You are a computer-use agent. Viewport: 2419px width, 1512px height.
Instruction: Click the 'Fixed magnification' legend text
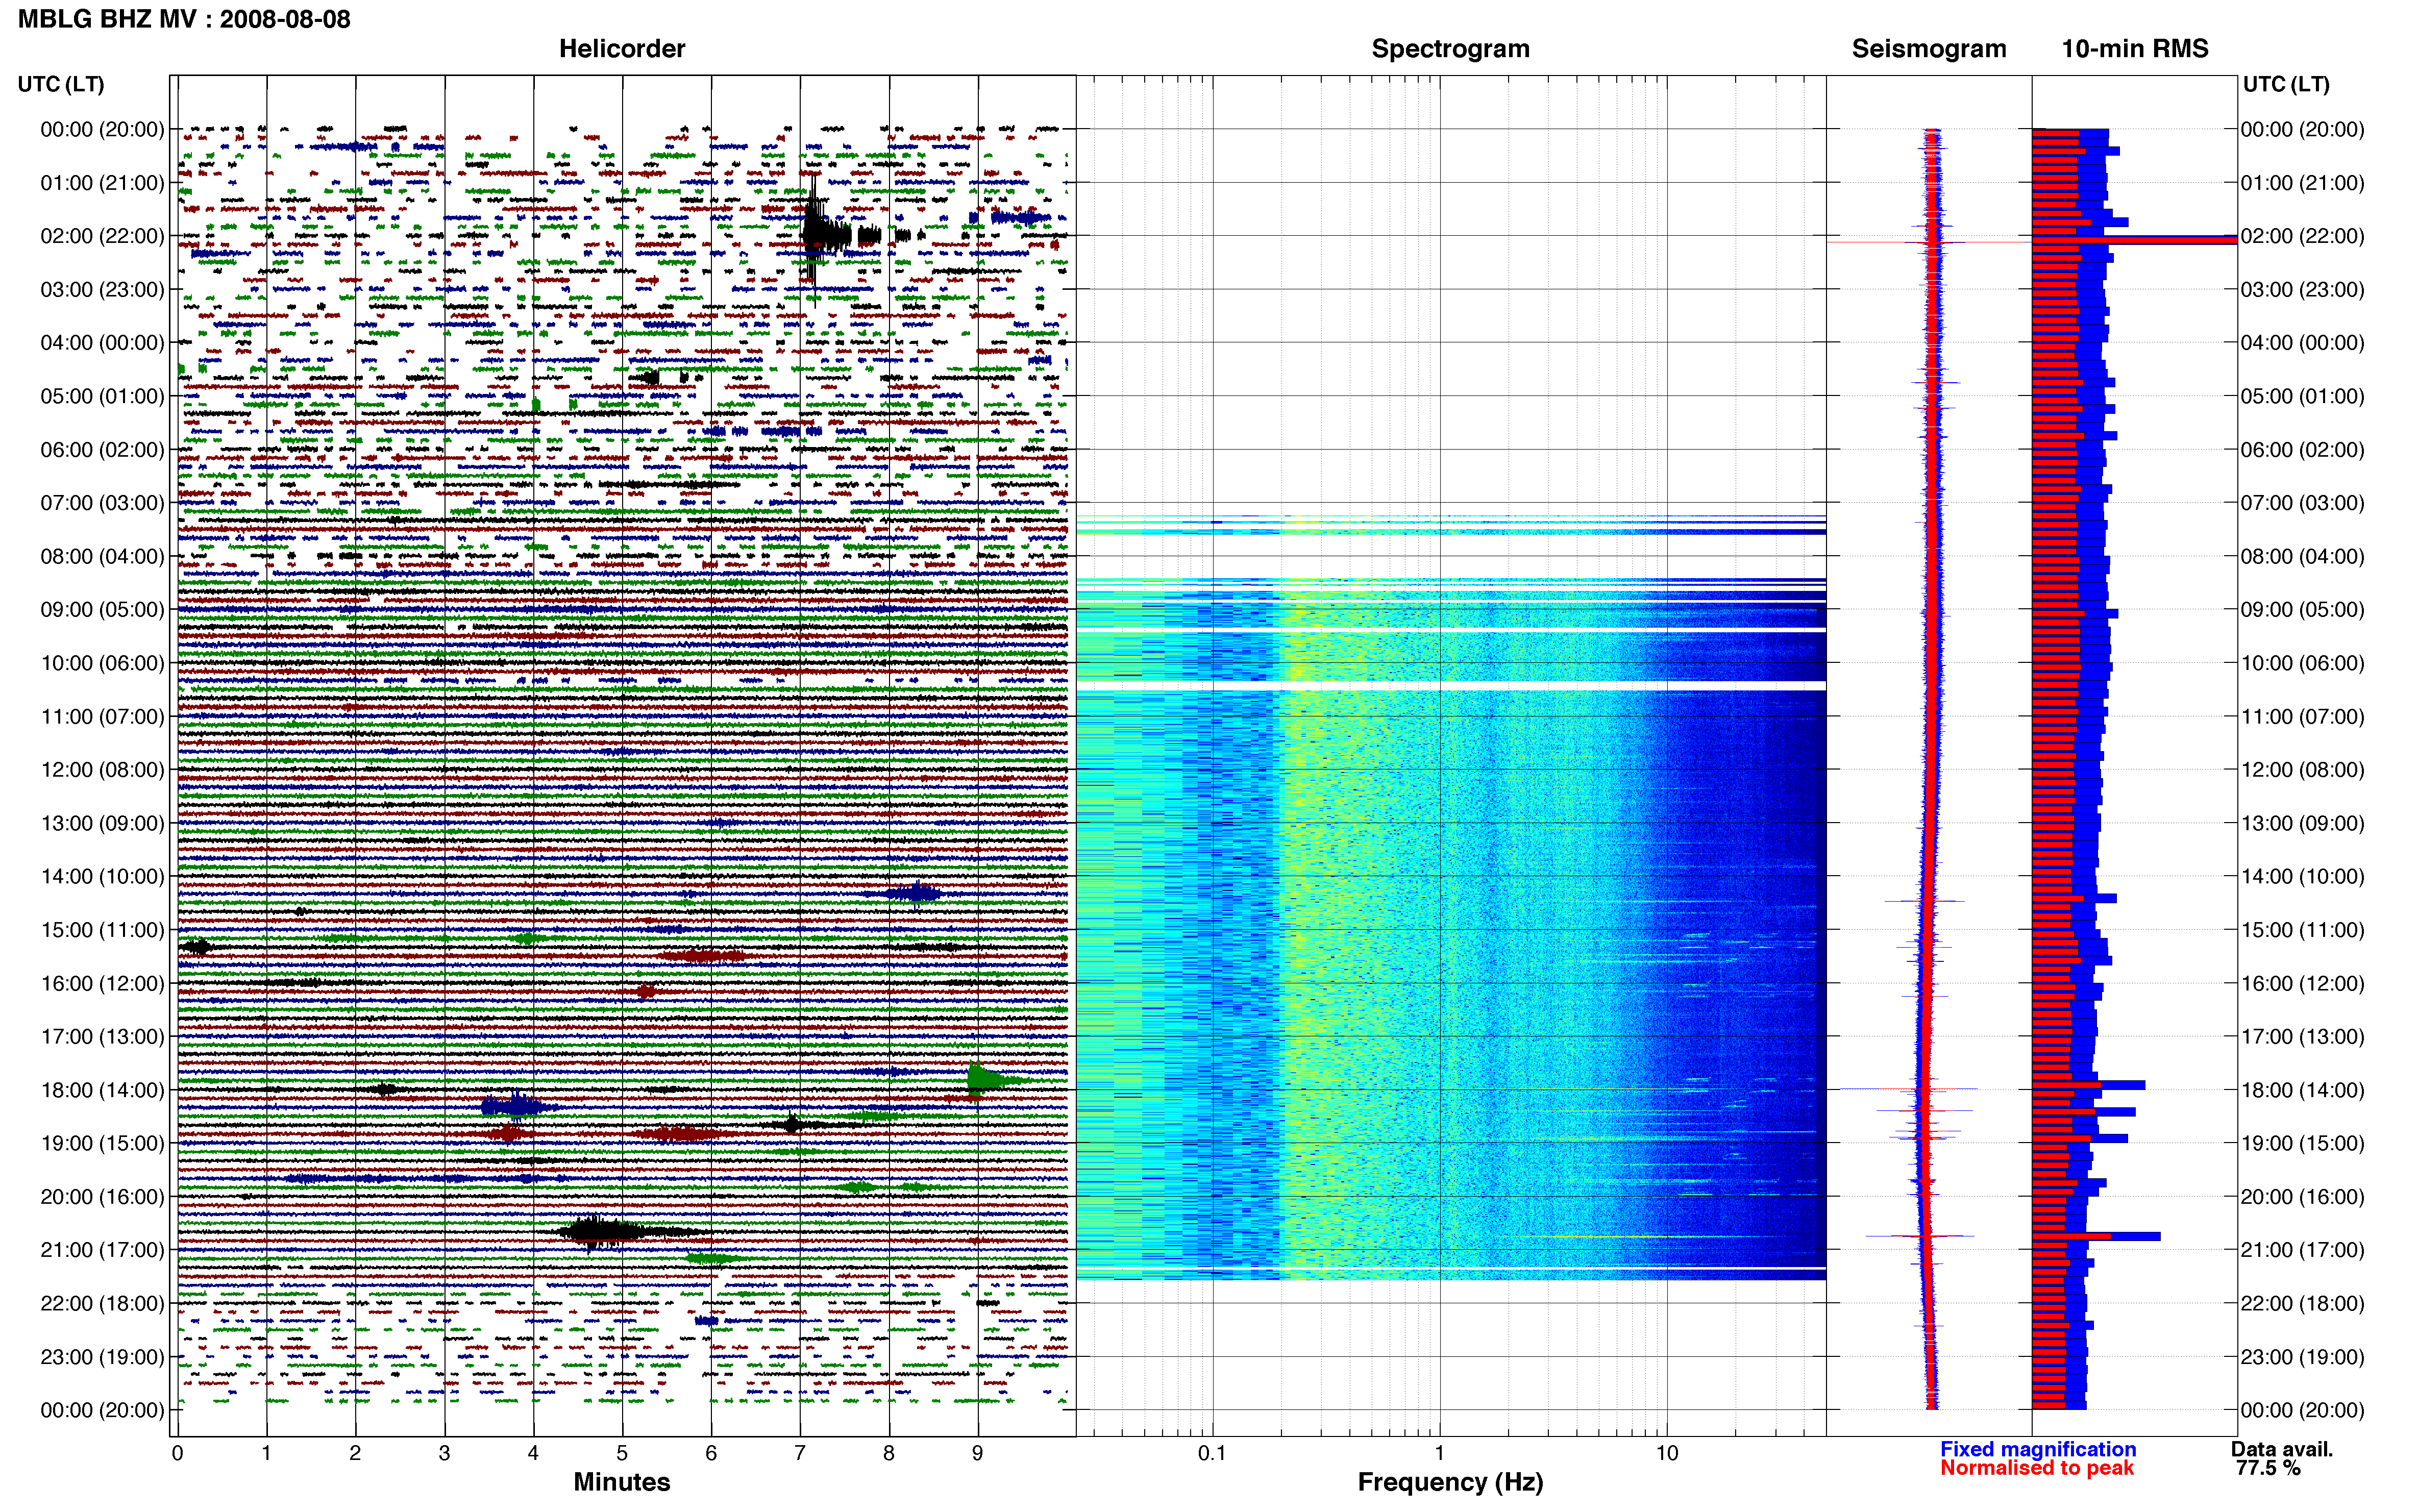click(2038, 1449)
